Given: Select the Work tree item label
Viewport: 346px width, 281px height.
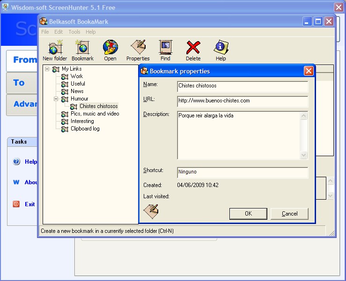Looking at the screenshot, I should [x=77, y=76].
